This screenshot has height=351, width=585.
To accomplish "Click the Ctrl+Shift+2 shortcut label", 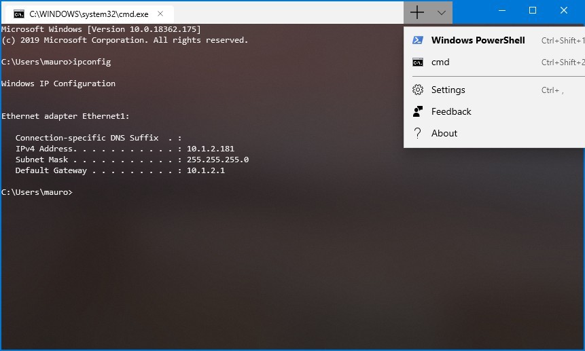I will (x=563, y=62).
